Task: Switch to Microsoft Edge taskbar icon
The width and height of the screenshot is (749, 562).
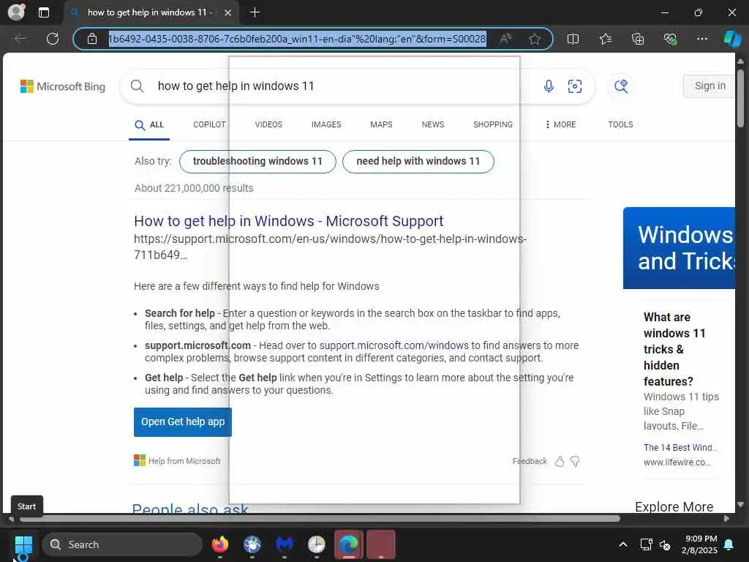Action: pyautogui.click(x=349, y=544)
